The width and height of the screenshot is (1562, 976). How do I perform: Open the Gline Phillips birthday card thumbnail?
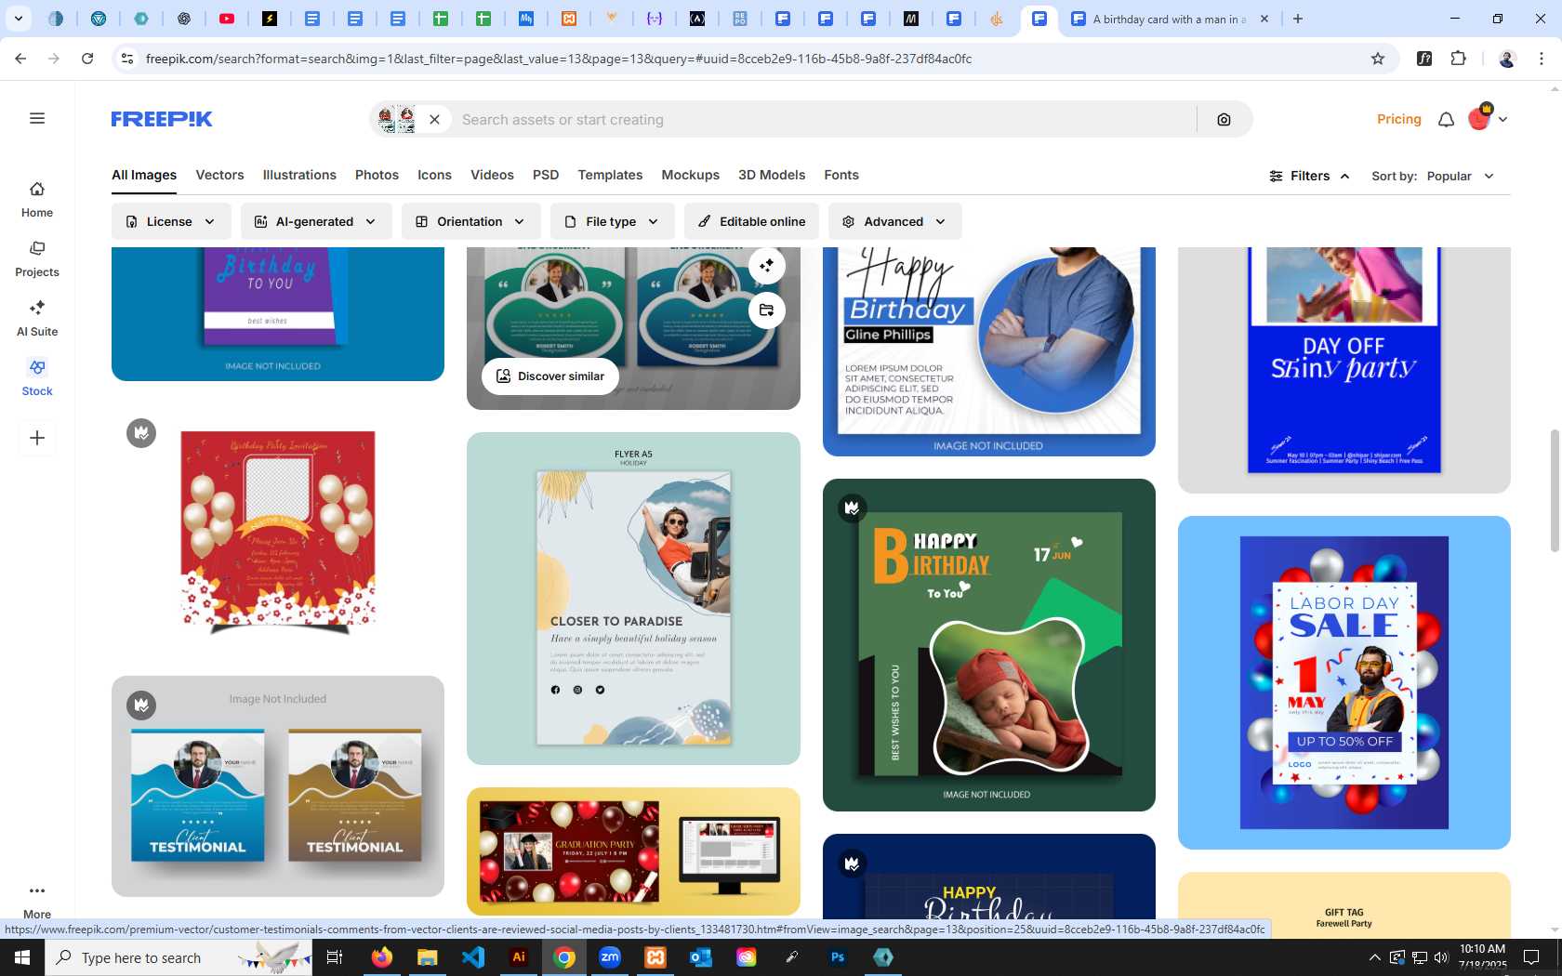(988, 351)
